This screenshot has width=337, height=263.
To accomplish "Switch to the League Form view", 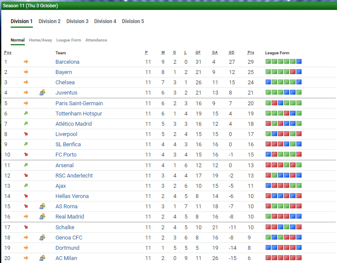I will coord(69,40).
